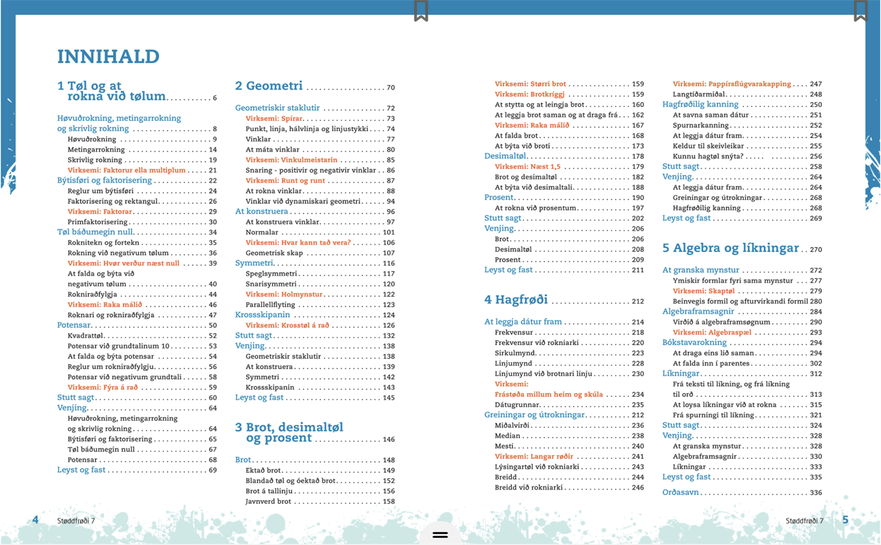The image size is (881, 545).
Task: Open Virksemi: Fýra á rað
Action: tap(142, 387)
